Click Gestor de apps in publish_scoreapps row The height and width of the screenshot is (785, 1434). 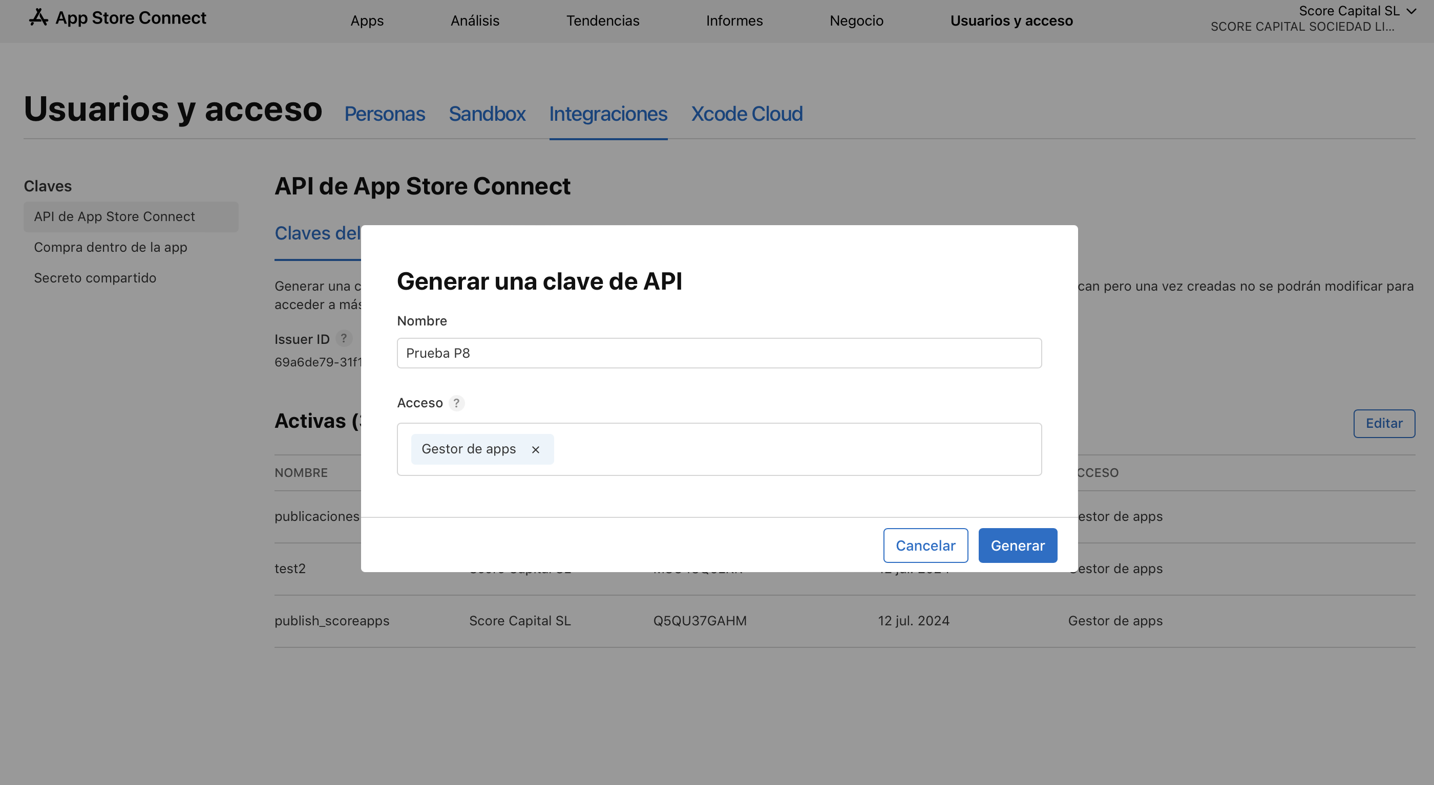[x=1115, y=621]
